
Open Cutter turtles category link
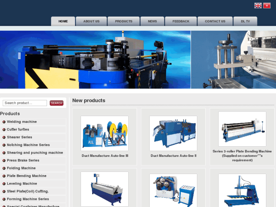click(x=18, y=130)
